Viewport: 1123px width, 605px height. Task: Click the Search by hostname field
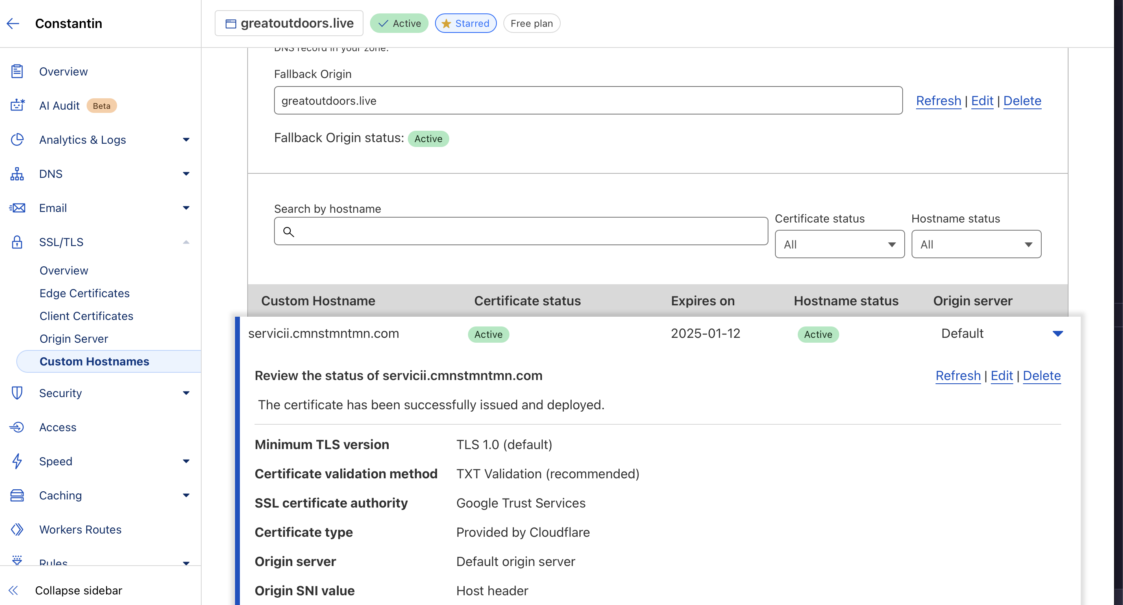coord(521,231)
